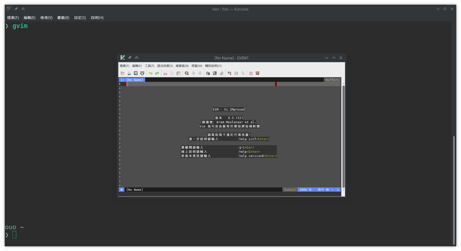Image resolution: width=461 pixels, height=251 pixels.
Task: Click the Load Session folder icon
Action: click(208, 73)
